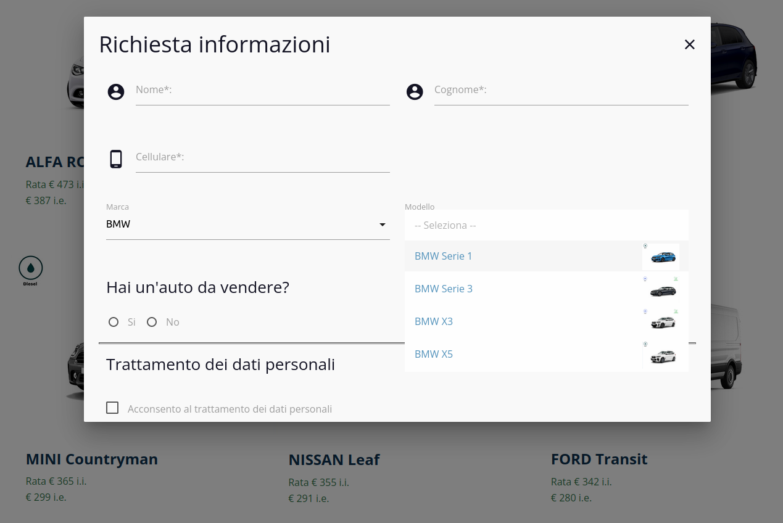This screenshot has width=783, height=523.
Task: Click the Diesel fuel icon
Action: pos(31,271)
